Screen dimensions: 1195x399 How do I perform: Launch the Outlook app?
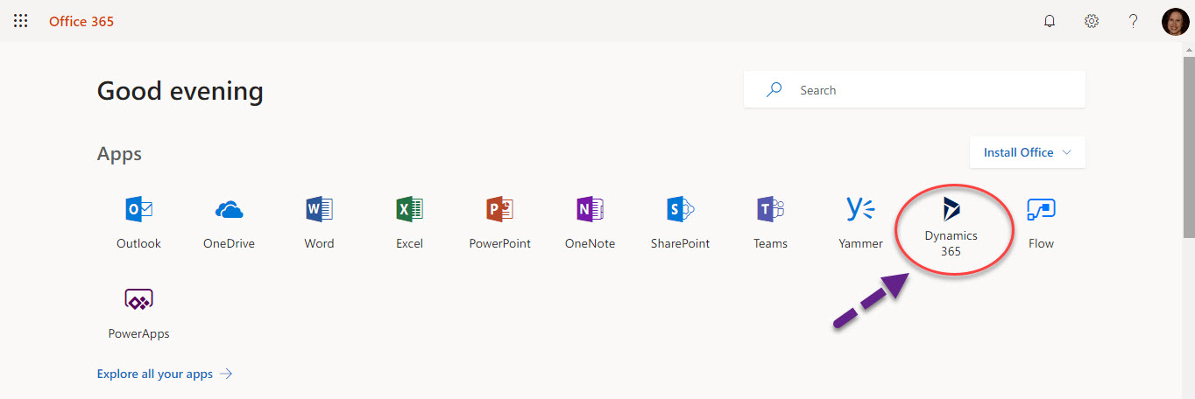[x=138, y=222]
